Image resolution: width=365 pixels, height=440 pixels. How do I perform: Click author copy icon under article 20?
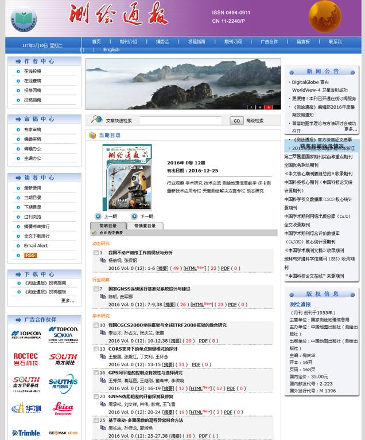[103, 404]
